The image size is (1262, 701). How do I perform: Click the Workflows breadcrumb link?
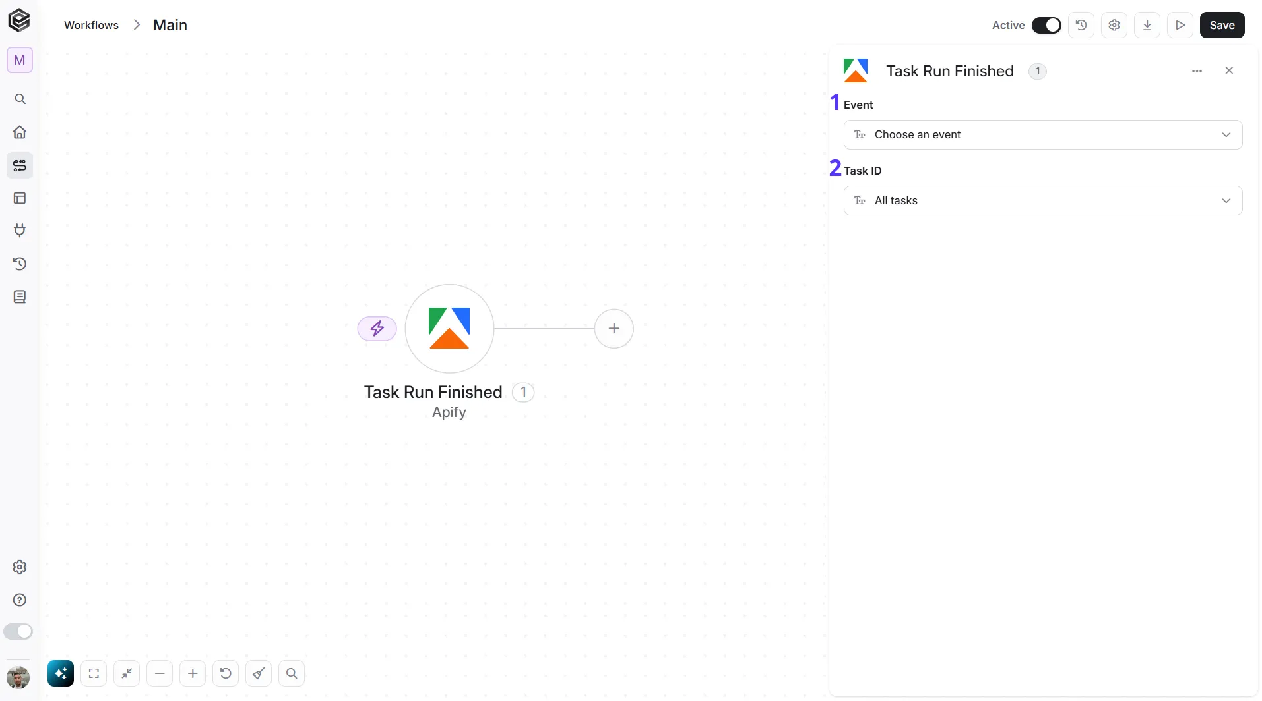click(x=91, y=25)
